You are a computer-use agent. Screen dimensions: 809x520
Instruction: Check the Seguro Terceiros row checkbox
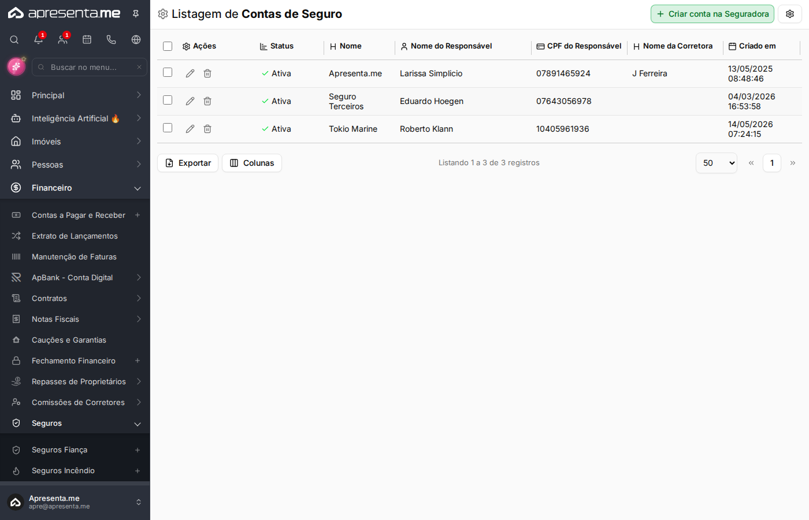pyautogui.click(x=168, y=100)
